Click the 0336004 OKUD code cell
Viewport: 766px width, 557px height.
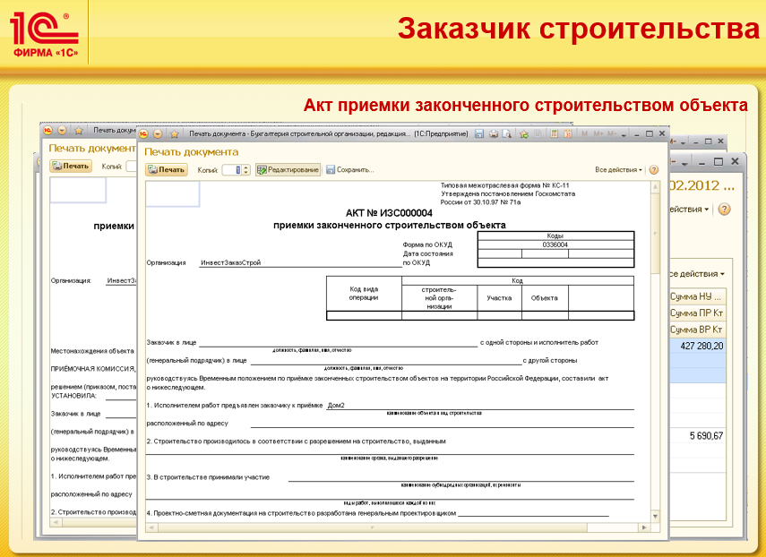[x=555, y=245]
